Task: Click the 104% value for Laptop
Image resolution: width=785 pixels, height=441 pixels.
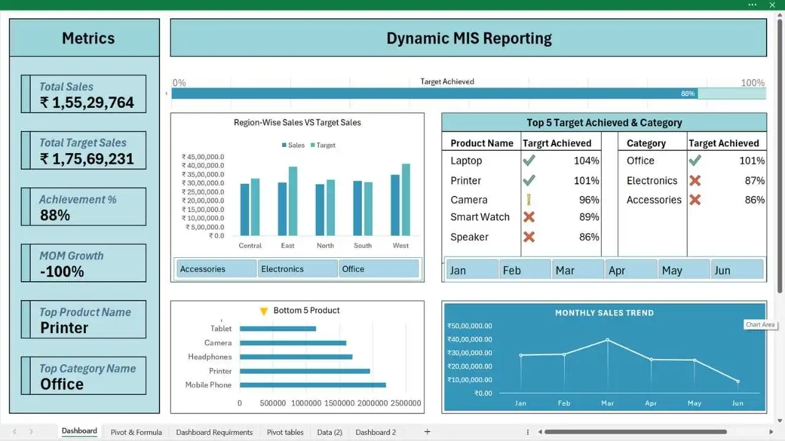Action: point(586,160)
